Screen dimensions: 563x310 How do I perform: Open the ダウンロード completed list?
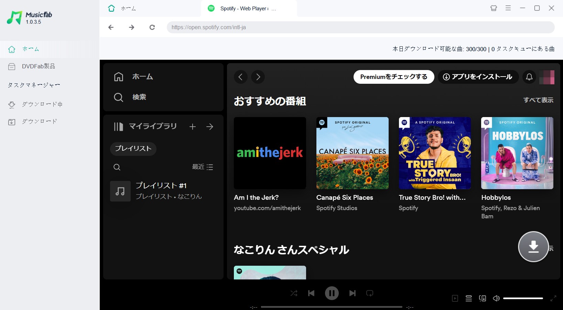tap(50, 122)
